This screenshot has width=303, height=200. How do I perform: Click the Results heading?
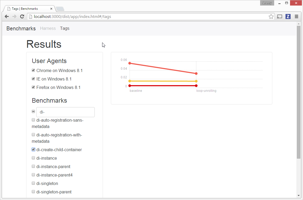[44, 44]
